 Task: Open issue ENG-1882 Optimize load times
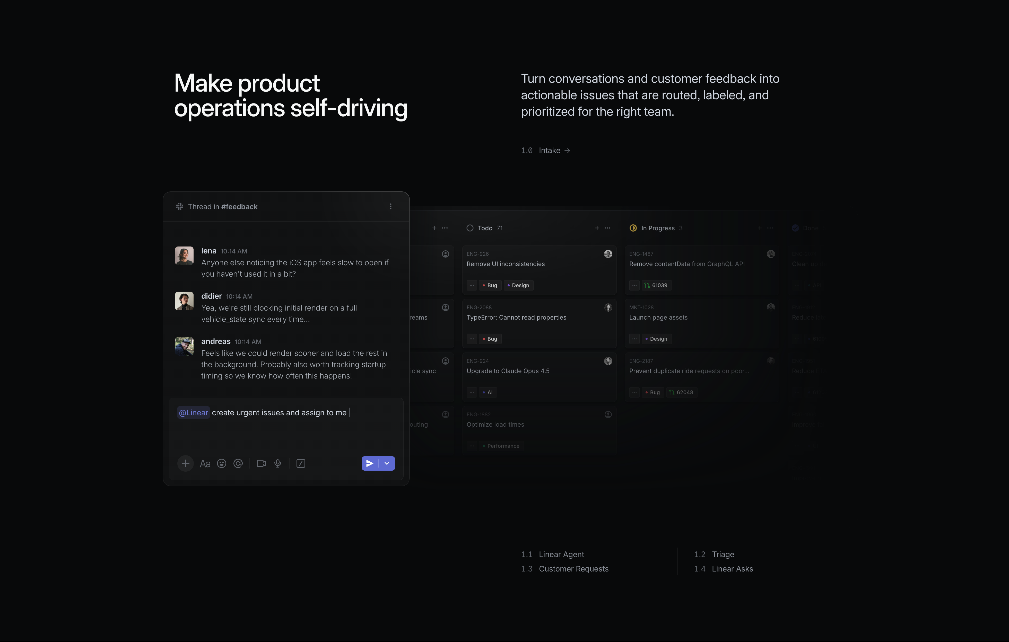(539, 430)
